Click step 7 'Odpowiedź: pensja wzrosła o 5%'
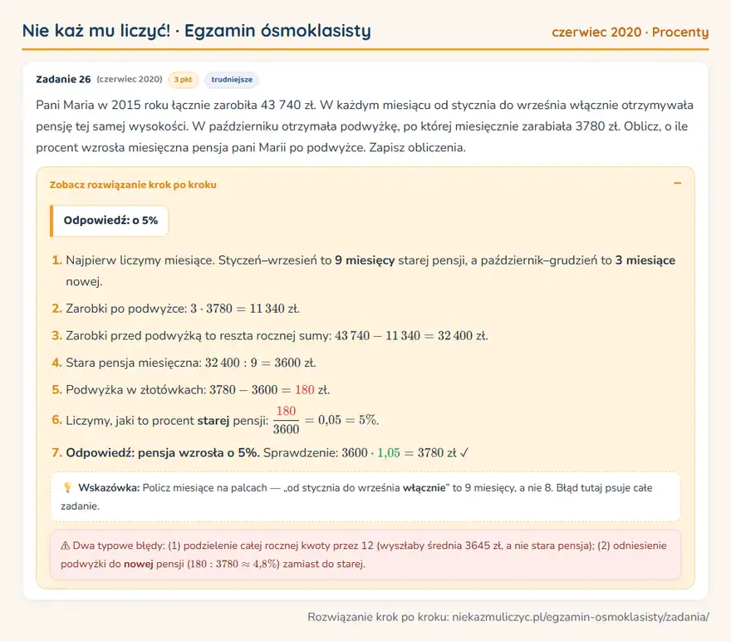The width and height of the screenshot is (731, 642). click(163, 452)
